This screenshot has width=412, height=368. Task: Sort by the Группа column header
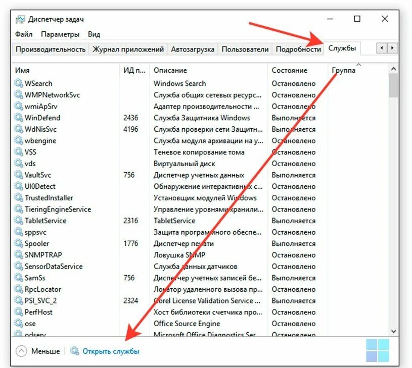[358, 70]
